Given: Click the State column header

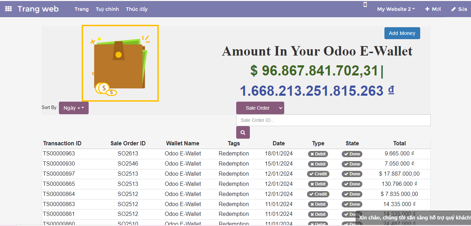Looking at the screenshot, I should (352, 143).
